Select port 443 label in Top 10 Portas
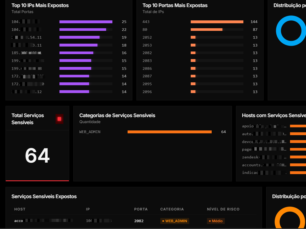The image size is (306, 229). pyautogui.click(x=146, y=22)
